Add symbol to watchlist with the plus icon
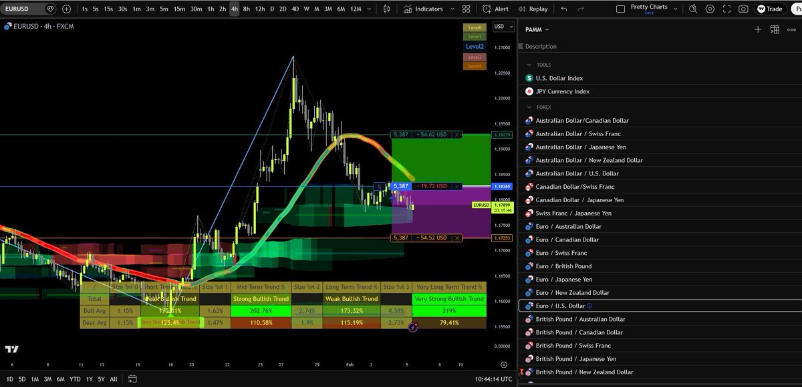Screen dimensions: 802x387 [758, 29]
